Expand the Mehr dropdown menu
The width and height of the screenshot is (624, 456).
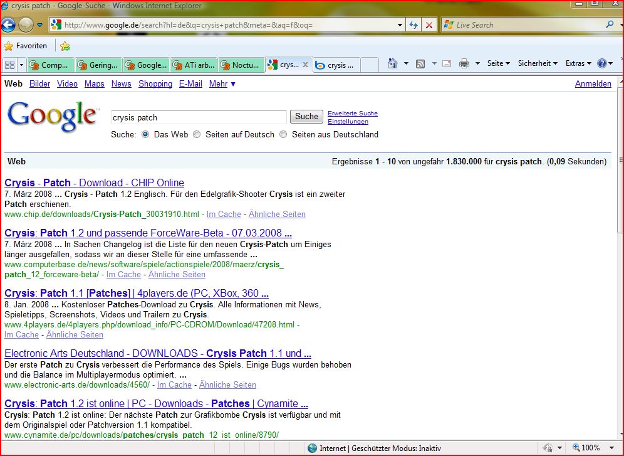[x=222, y=84]
